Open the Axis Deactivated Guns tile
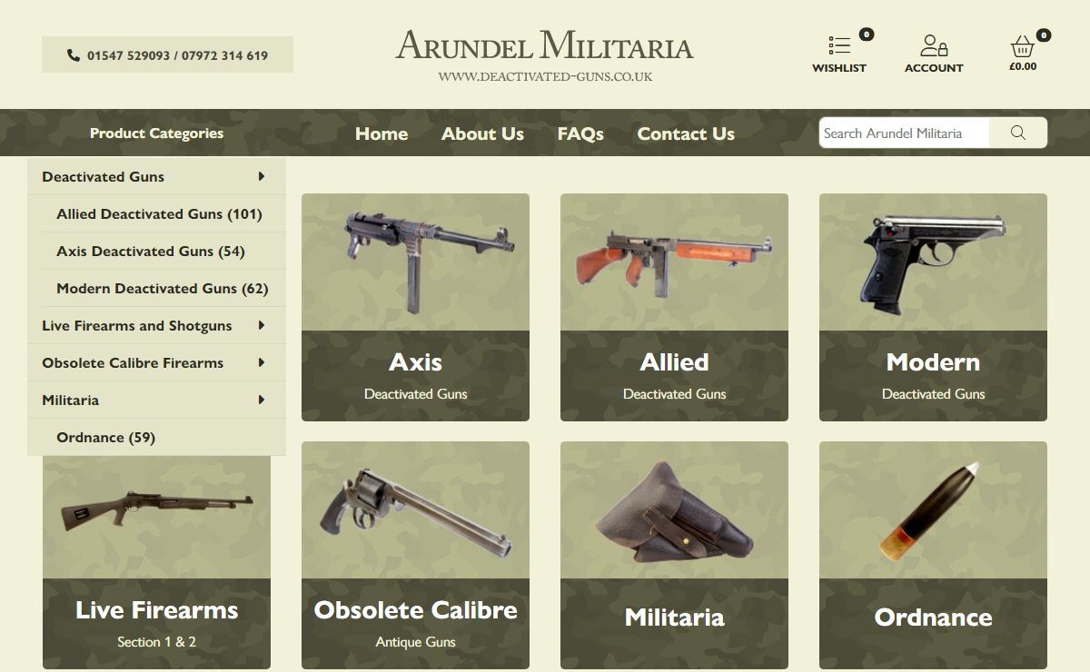The width and height of the screenshot is (1090, 672). (415, 307)
